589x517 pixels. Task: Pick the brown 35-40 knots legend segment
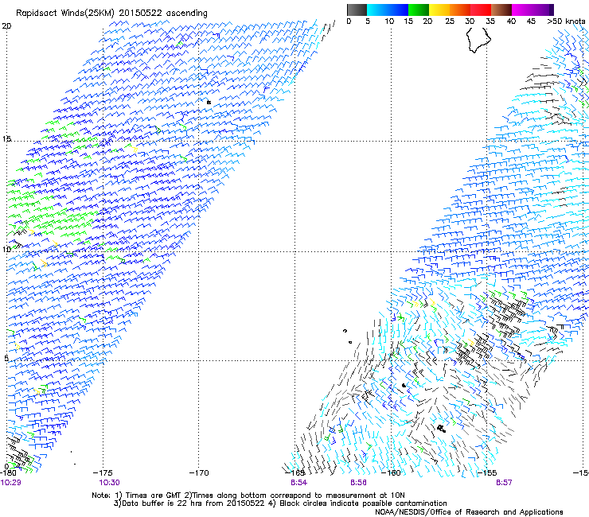pyautogui.click(x=501, y=10)
